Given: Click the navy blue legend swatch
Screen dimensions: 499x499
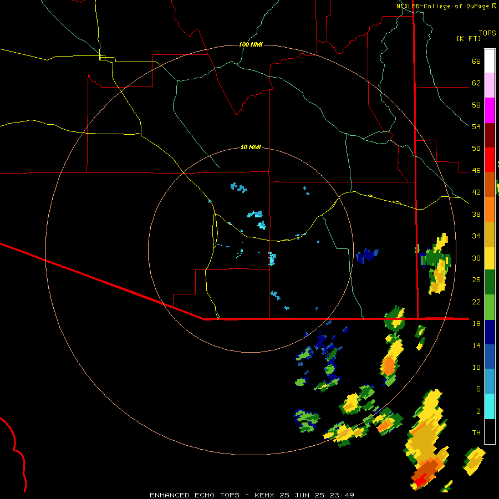Looking at the screenshot, I should click(x=490, y=332).
